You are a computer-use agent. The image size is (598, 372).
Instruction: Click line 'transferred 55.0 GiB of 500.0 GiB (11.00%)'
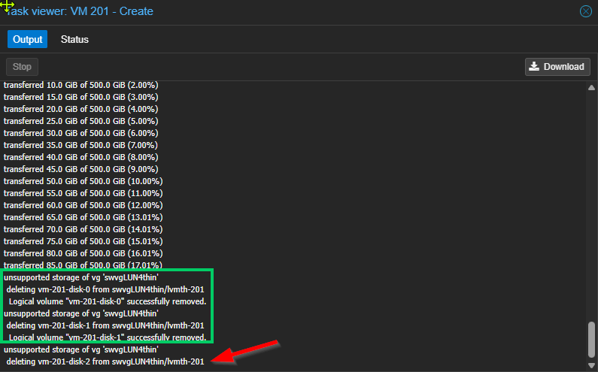[x=83, y=193]
